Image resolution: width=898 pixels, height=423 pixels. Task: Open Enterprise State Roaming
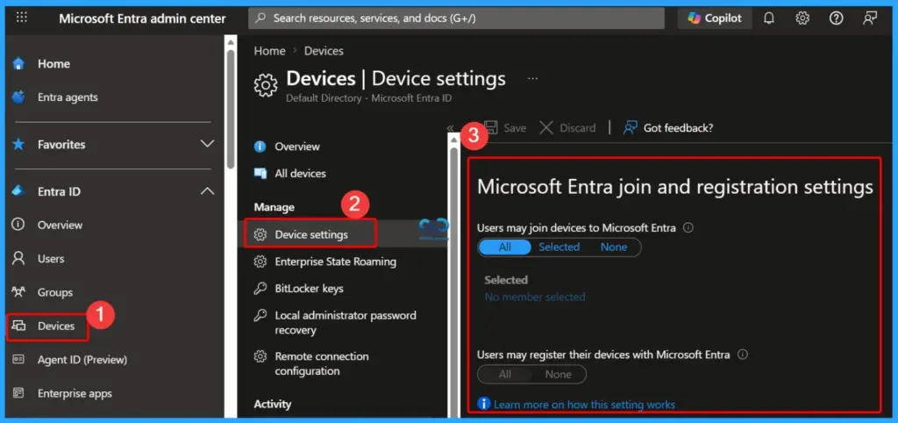pos(335,262)
